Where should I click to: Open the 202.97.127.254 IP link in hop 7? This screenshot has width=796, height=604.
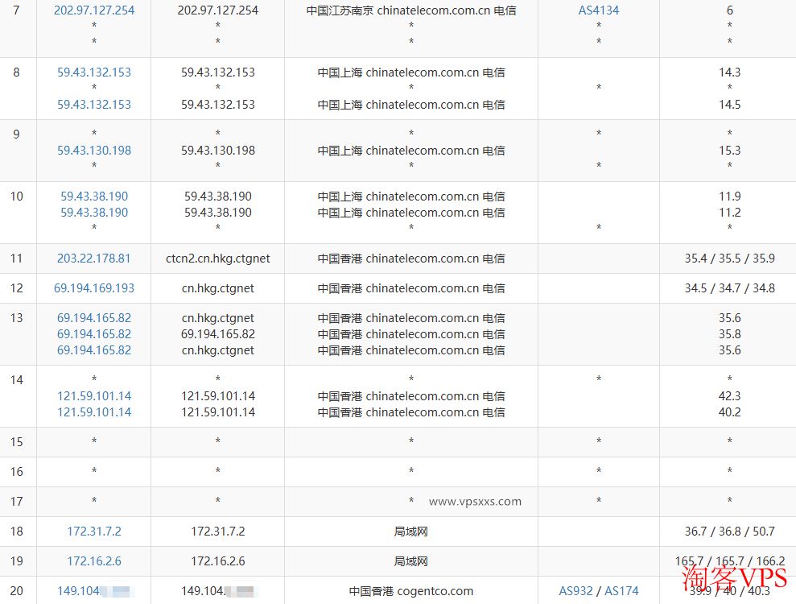pyautogui.click(x=94, y=10)
